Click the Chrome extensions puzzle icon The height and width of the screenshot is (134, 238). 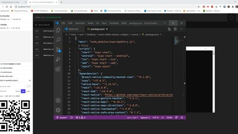pos(233,7)
